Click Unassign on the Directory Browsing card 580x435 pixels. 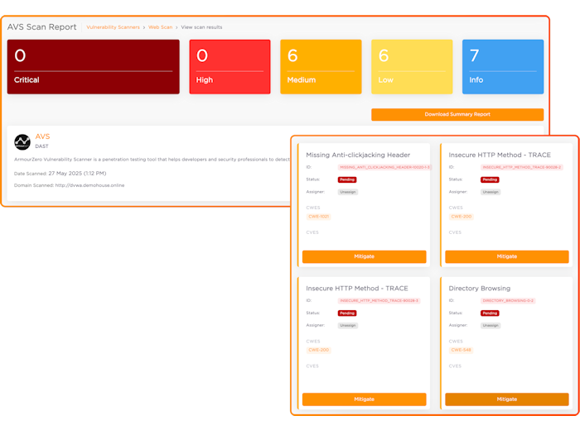[491, 325]
